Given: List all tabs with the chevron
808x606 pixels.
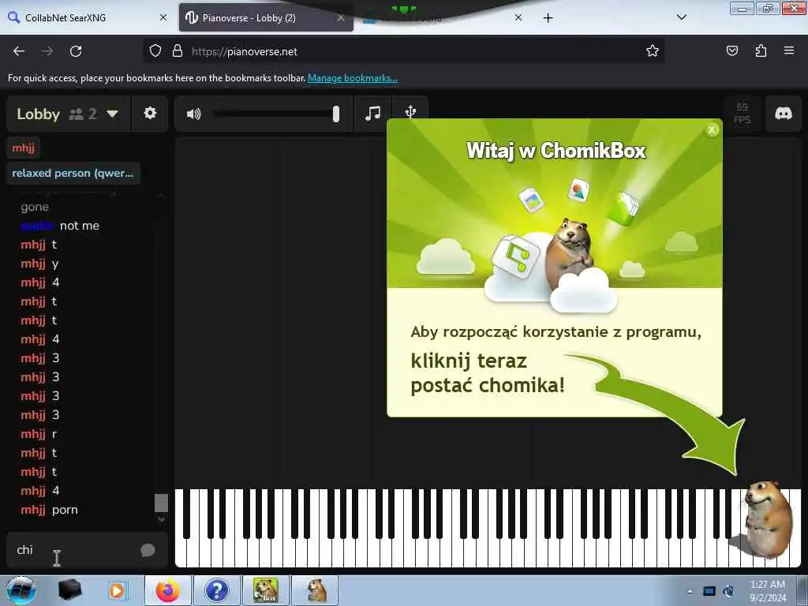Looking at the screenshot, I should click(681, 17).
